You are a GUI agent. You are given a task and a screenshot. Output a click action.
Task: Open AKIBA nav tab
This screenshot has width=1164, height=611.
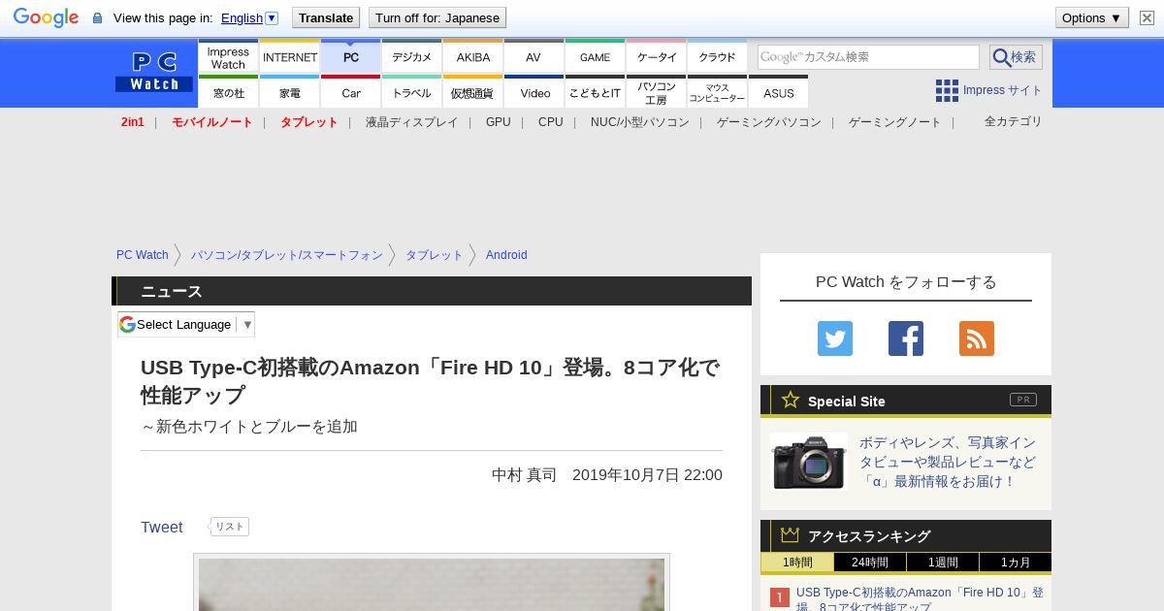point(473,56)
